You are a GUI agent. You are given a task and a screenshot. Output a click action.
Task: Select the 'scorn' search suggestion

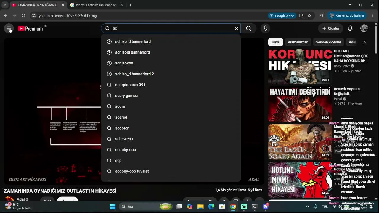(x=171, y=106)
